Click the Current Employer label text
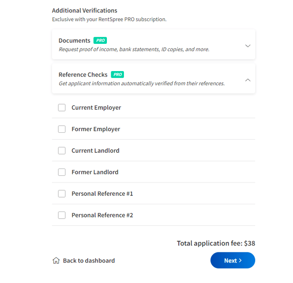 (96, 108)
